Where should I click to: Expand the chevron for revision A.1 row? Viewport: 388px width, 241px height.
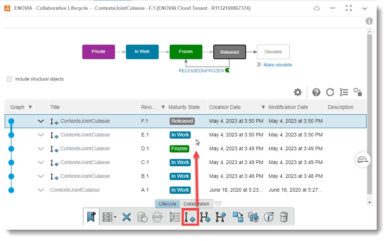point(40,190)
